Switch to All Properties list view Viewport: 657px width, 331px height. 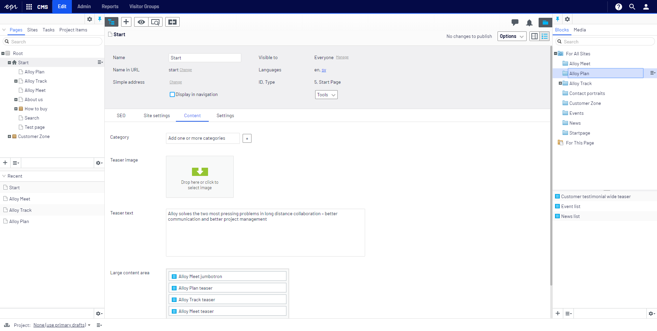[x=544, y=36]
